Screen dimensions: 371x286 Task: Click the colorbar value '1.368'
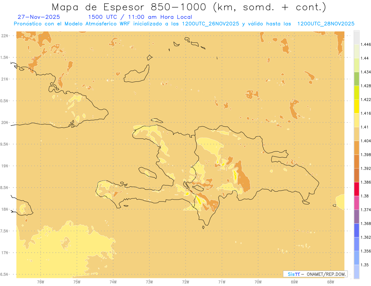coord(366,224)
